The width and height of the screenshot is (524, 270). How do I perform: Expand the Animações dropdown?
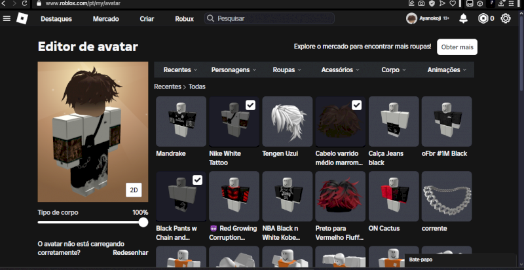click(447, 69)
